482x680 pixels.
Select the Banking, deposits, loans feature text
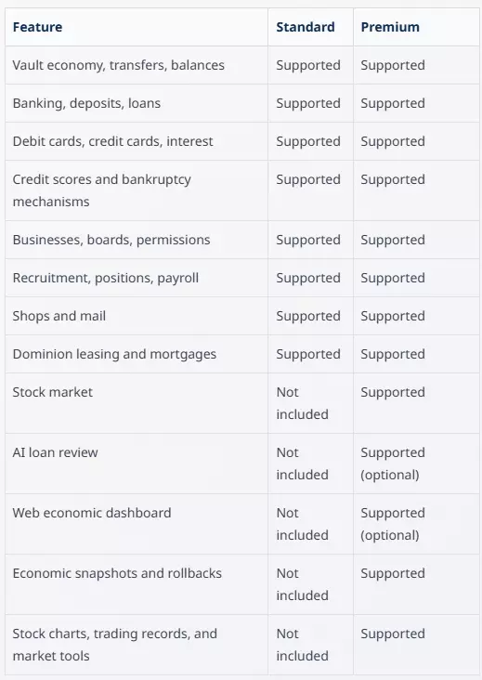click(x=86, y=103)
